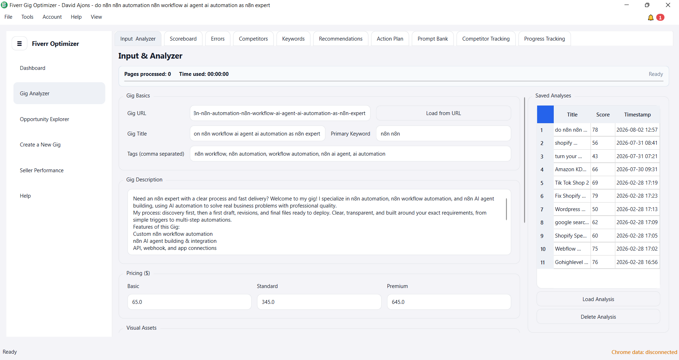This screenshot has width=679, height=360.
Task: Open the Account menu
Action: [x=52, y=17]
